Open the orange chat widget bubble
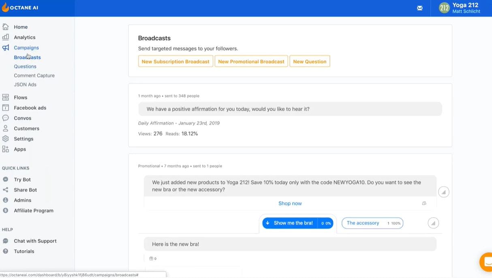This screenshot has height=278, width=492. tap(486, 262)
